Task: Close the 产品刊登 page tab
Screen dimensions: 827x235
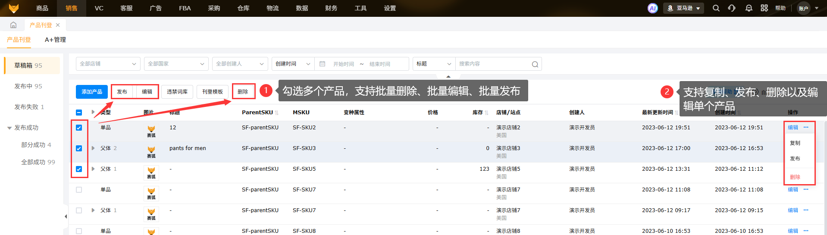Action: point(58,25)
